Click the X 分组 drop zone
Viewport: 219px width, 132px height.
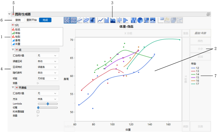coord(128,33)
